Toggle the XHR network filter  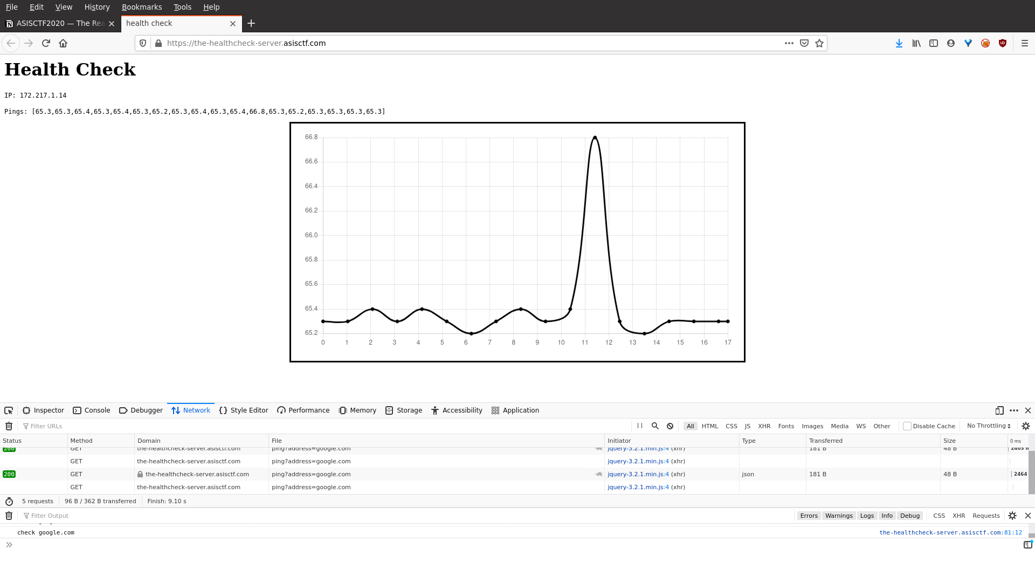tap(764, 426)
